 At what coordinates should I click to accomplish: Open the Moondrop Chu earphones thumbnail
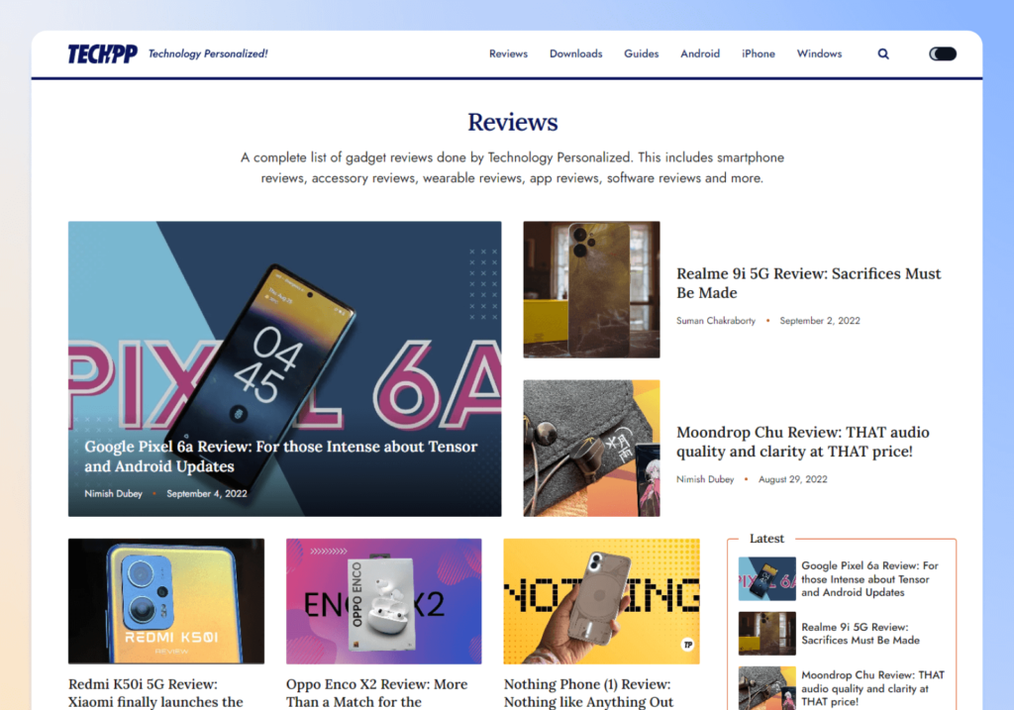(592, 449)
